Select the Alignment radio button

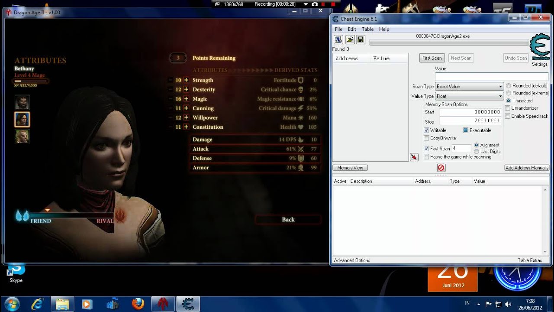(x=477, y=145)
